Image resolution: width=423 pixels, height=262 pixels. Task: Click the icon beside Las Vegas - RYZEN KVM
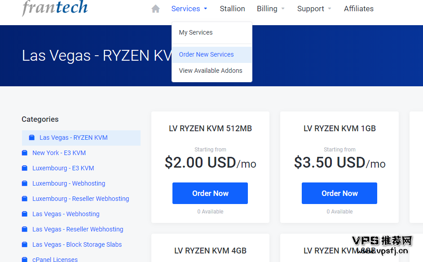click(x=32, y=138)
